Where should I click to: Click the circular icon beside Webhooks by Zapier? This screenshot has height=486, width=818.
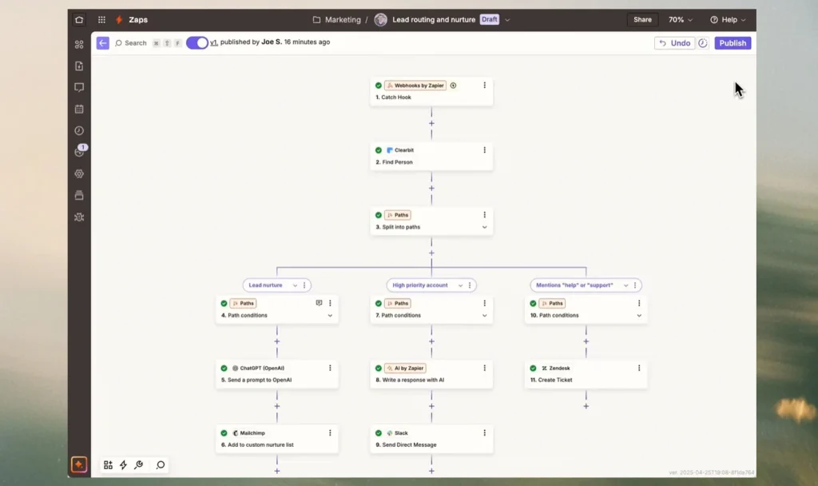click(454, 86)
